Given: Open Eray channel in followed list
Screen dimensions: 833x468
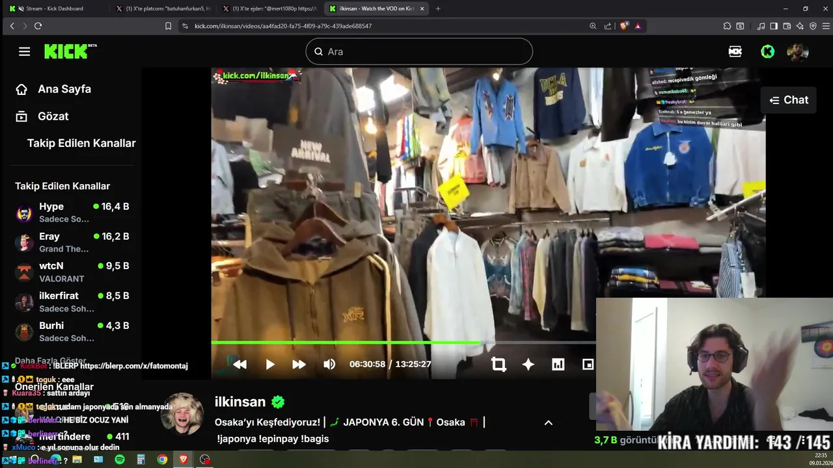Looking at the screenshot, I should click(x=72, y=242).
